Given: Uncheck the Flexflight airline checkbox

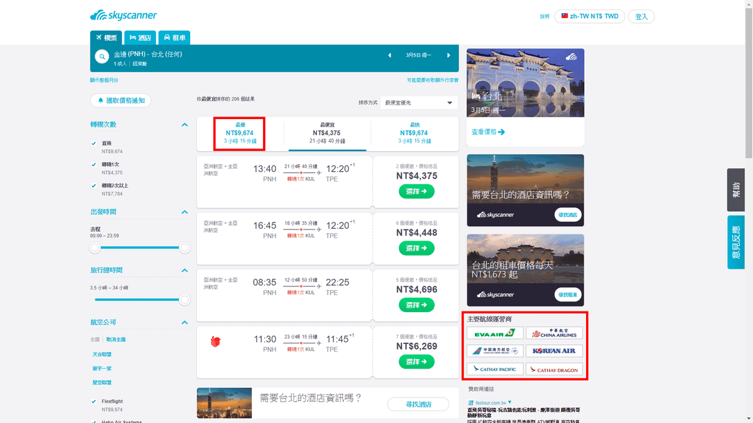Looking at the screenshot, I should pyautogui.click(x=93, y=402).
